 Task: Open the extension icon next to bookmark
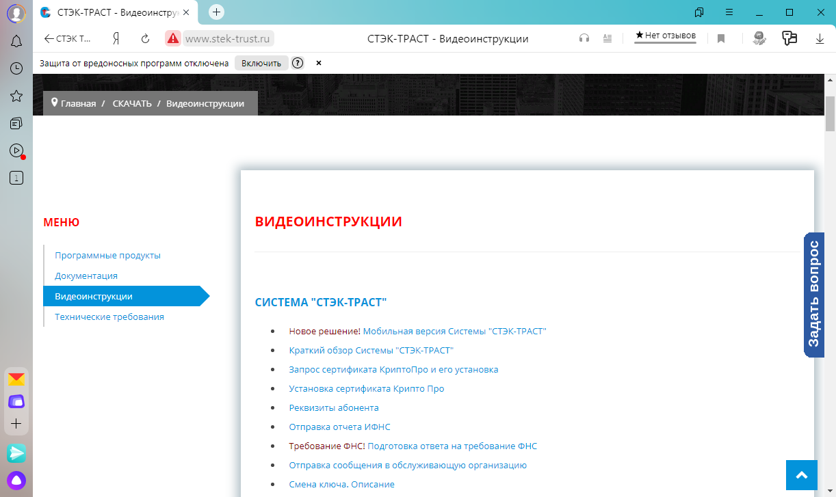click(759, 38)
